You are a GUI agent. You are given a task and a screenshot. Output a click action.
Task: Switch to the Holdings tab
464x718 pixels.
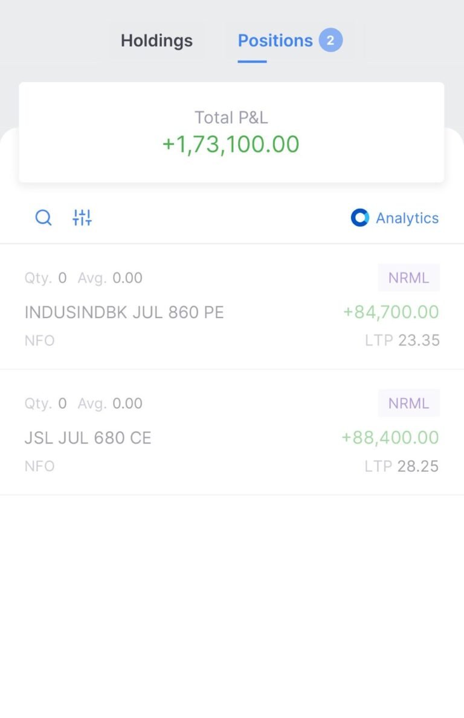[x=156, y=41]
